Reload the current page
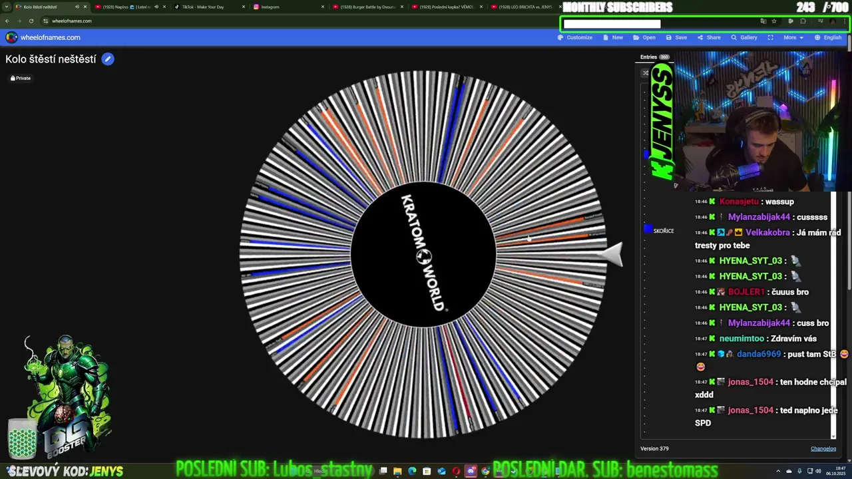This screenshot has width=852, height=479. pos(31,21)
